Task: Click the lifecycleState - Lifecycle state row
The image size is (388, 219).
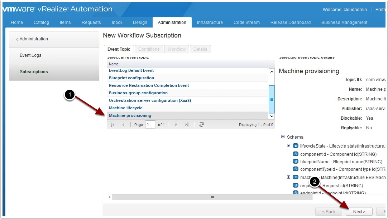Action: pyautogui.click(x=343, y=146)
